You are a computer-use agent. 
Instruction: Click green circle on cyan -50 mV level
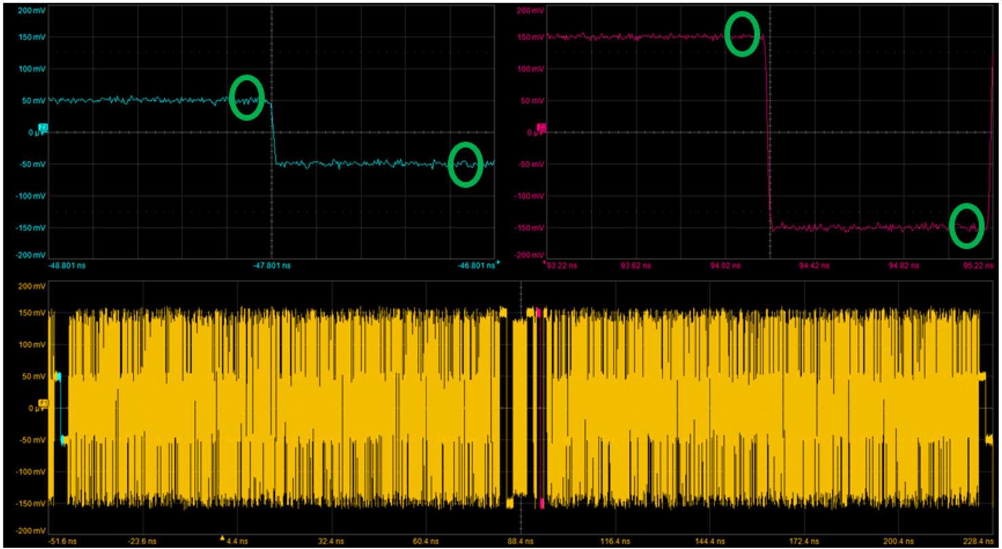pyautogui.click(x=466, y=164)
